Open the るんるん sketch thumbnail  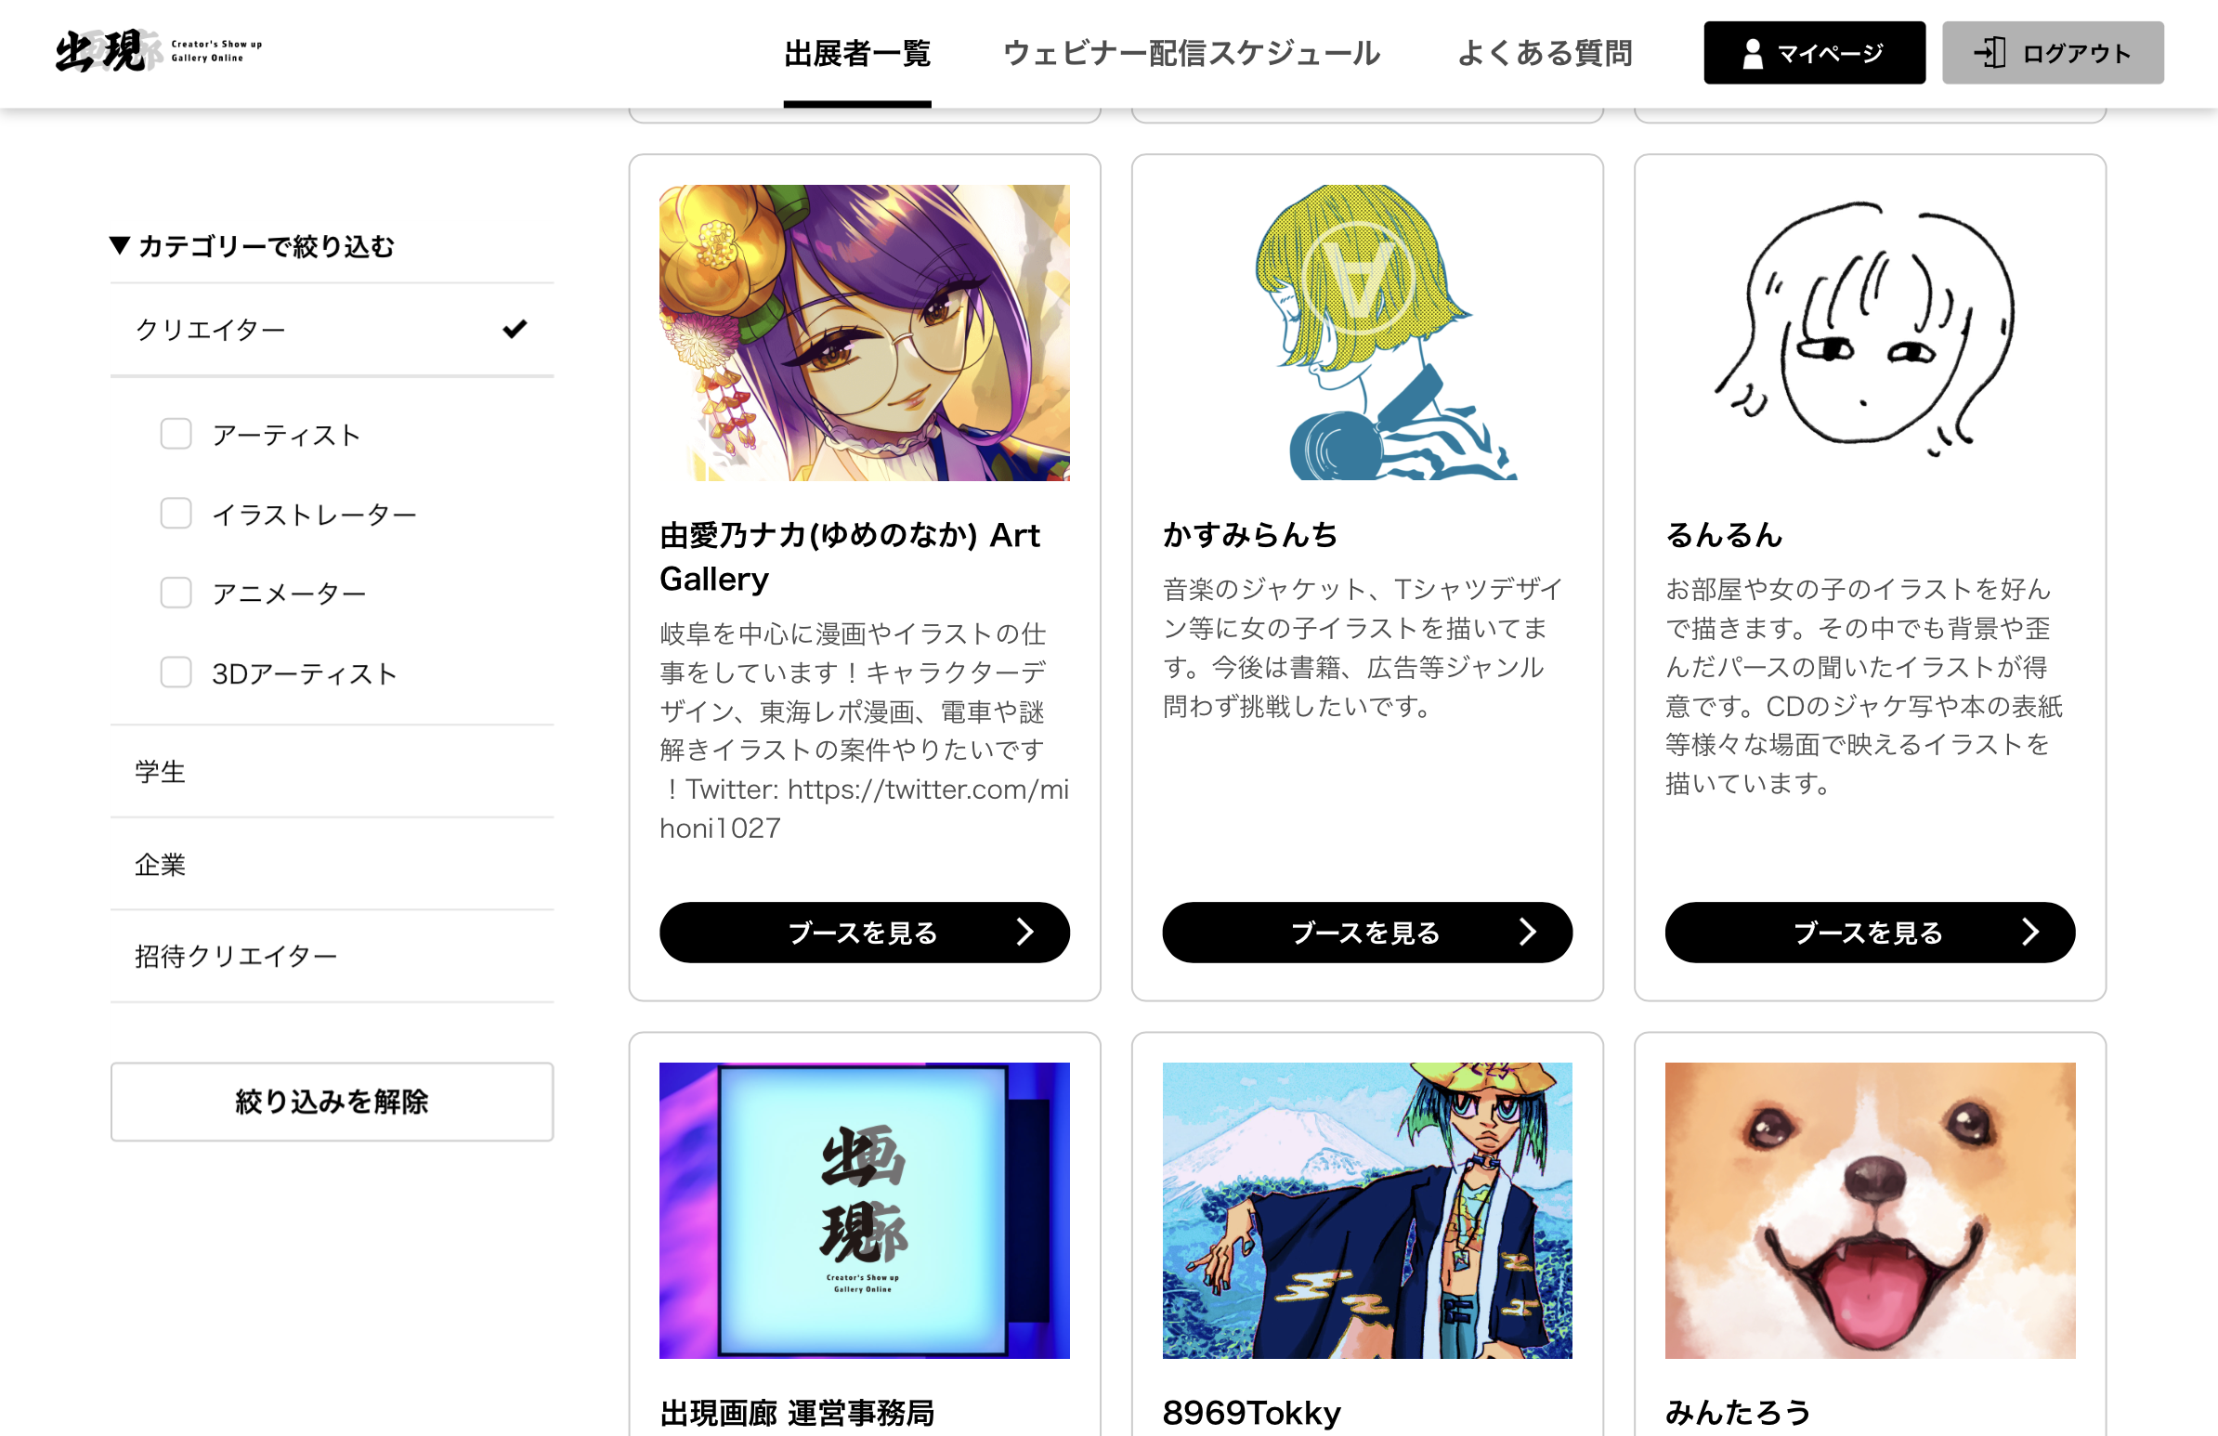[x=1870, y=333]
